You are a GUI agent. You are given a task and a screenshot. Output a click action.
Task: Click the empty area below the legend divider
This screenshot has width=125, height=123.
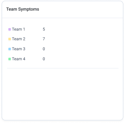62,94
